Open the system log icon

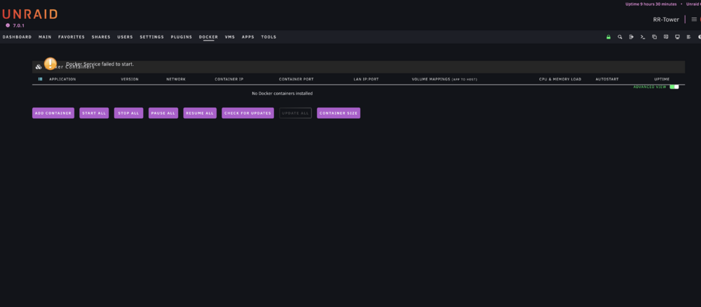click(x=689, y=37)
